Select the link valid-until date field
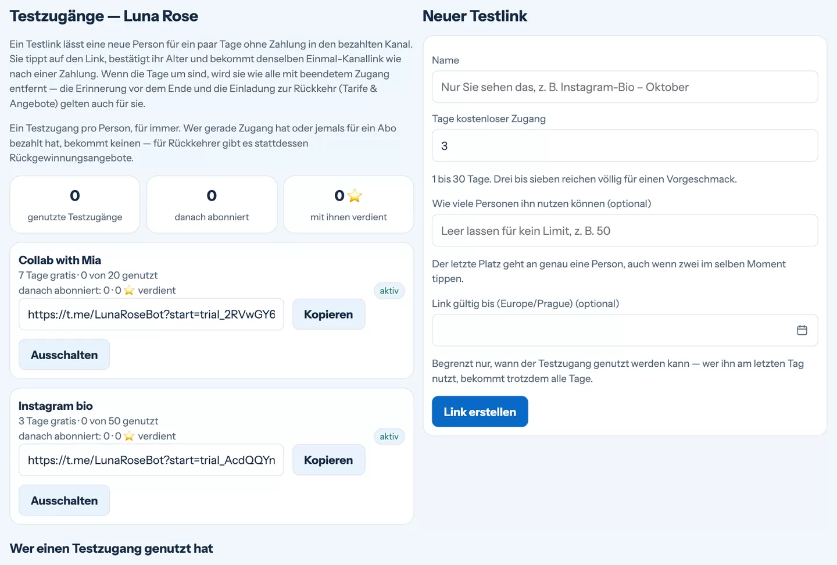837x565 pixels. pyautogui.click(x=625, y=330)
